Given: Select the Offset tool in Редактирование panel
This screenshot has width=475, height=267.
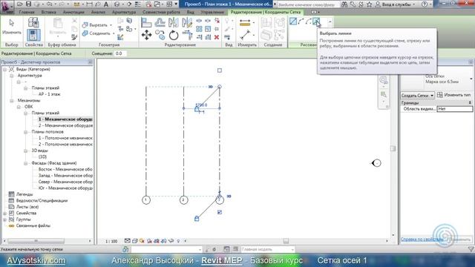Looking at the screenshot, I should [160, 23].
